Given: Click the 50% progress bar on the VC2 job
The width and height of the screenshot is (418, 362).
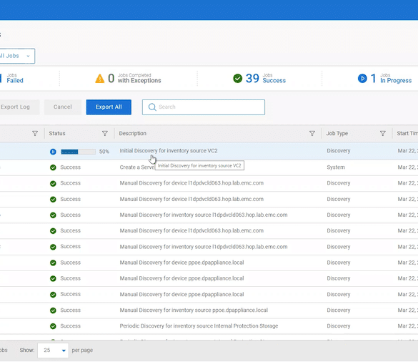Looking at the screenshot, I should (x=78, y=152).
